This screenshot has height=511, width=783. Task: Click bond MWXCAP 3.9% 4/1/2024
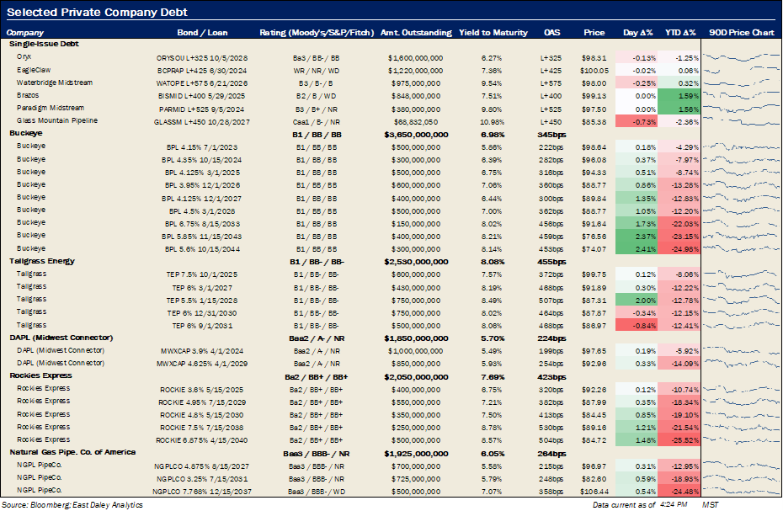202,351
